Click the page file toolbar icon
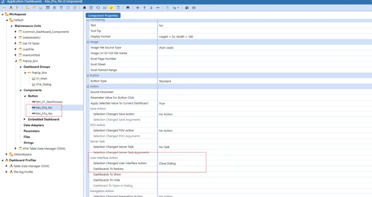Screen dimensions: 372x197 point(68,8)
